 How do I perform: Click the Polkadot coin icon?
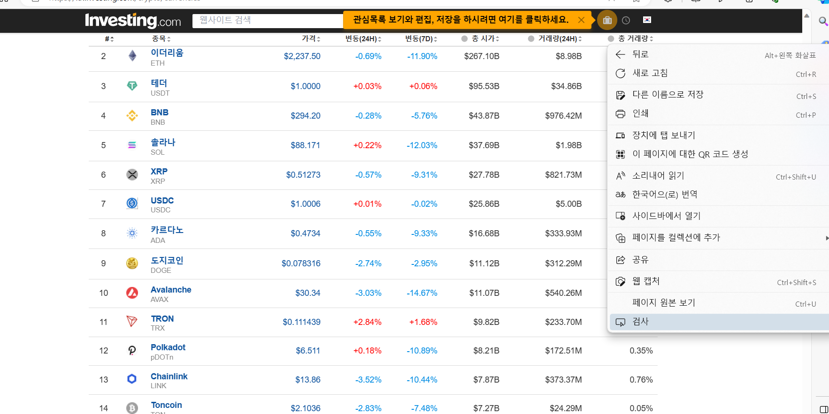132,350
